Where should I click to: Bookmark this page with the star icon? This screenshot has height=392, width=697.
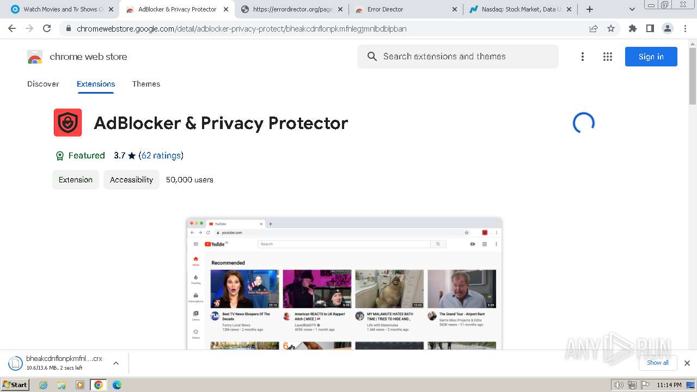[611, 29]
